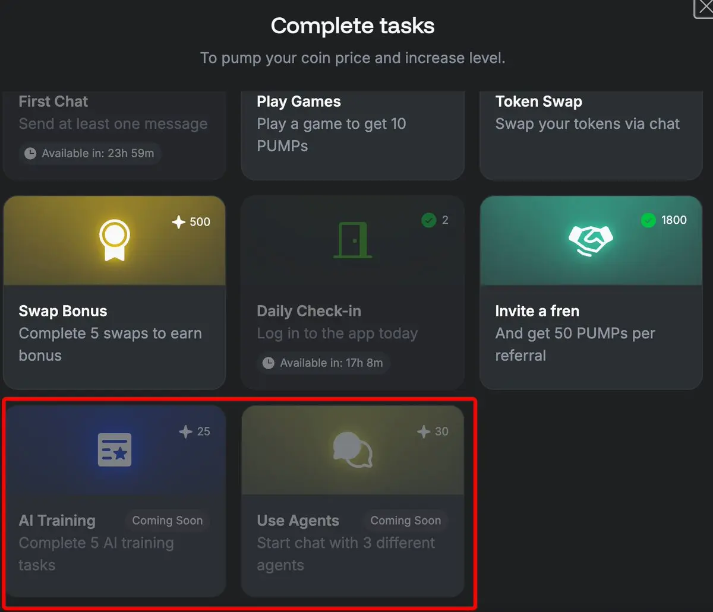This screenshot has width=713, height=612.
Task: Close the Complete tasks dialog
Action: tap(704, 8)
